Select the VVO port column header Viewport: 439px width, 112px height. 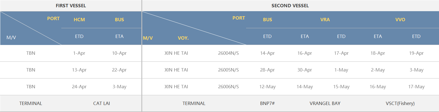point(400,20)
